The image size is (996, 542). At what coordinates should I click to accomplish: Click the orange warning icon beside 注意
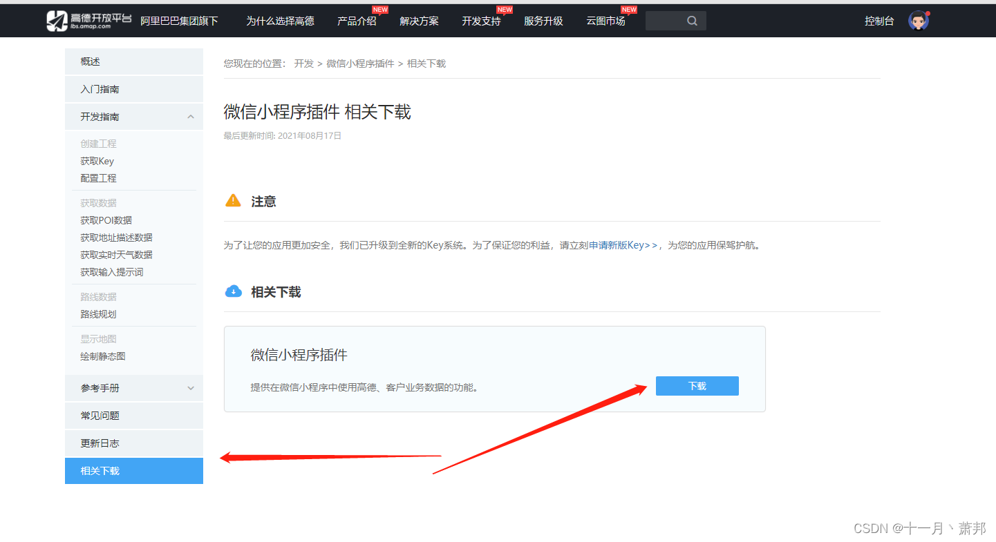[x=234, y=201]
